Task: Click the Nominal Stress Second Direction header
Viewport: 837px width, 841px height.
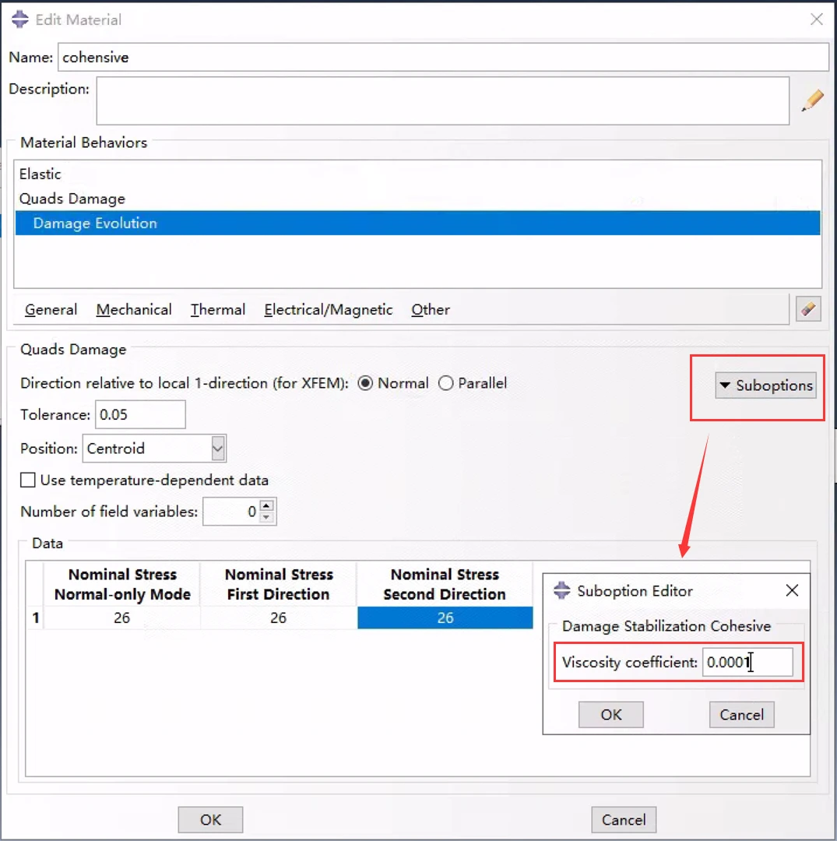Action: 445,584
